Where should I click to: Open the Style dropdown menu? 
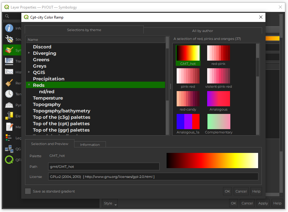pyautogui.click(x=110, y=203)
